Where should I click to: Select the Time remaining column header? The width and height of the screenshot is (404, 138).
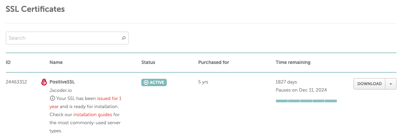pyautogui.click(x=293, y=62)
